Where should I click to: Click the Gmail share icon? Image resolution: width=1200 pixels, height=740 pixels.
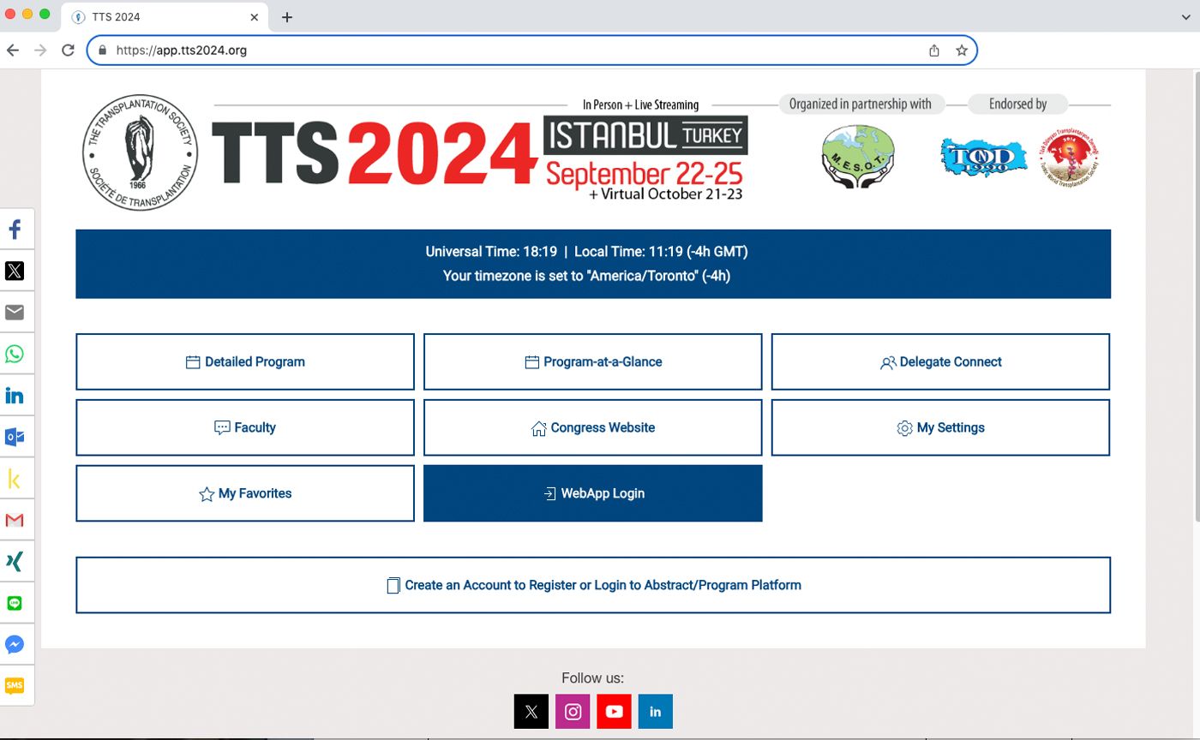15,521
